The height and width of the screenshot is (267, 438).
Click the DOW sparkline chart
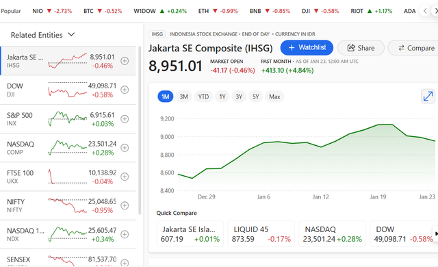click(x=68, y=90)
